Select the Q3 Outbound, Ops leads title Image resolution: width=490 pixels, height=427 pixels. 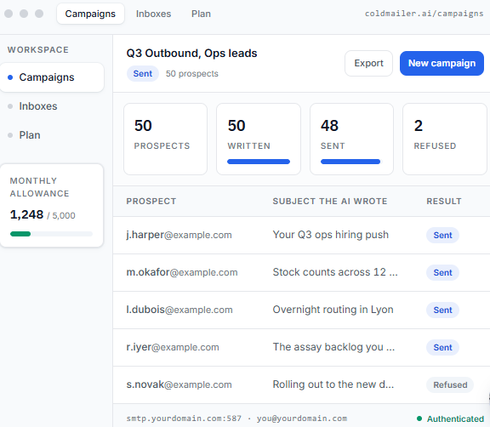coord(191,53)
